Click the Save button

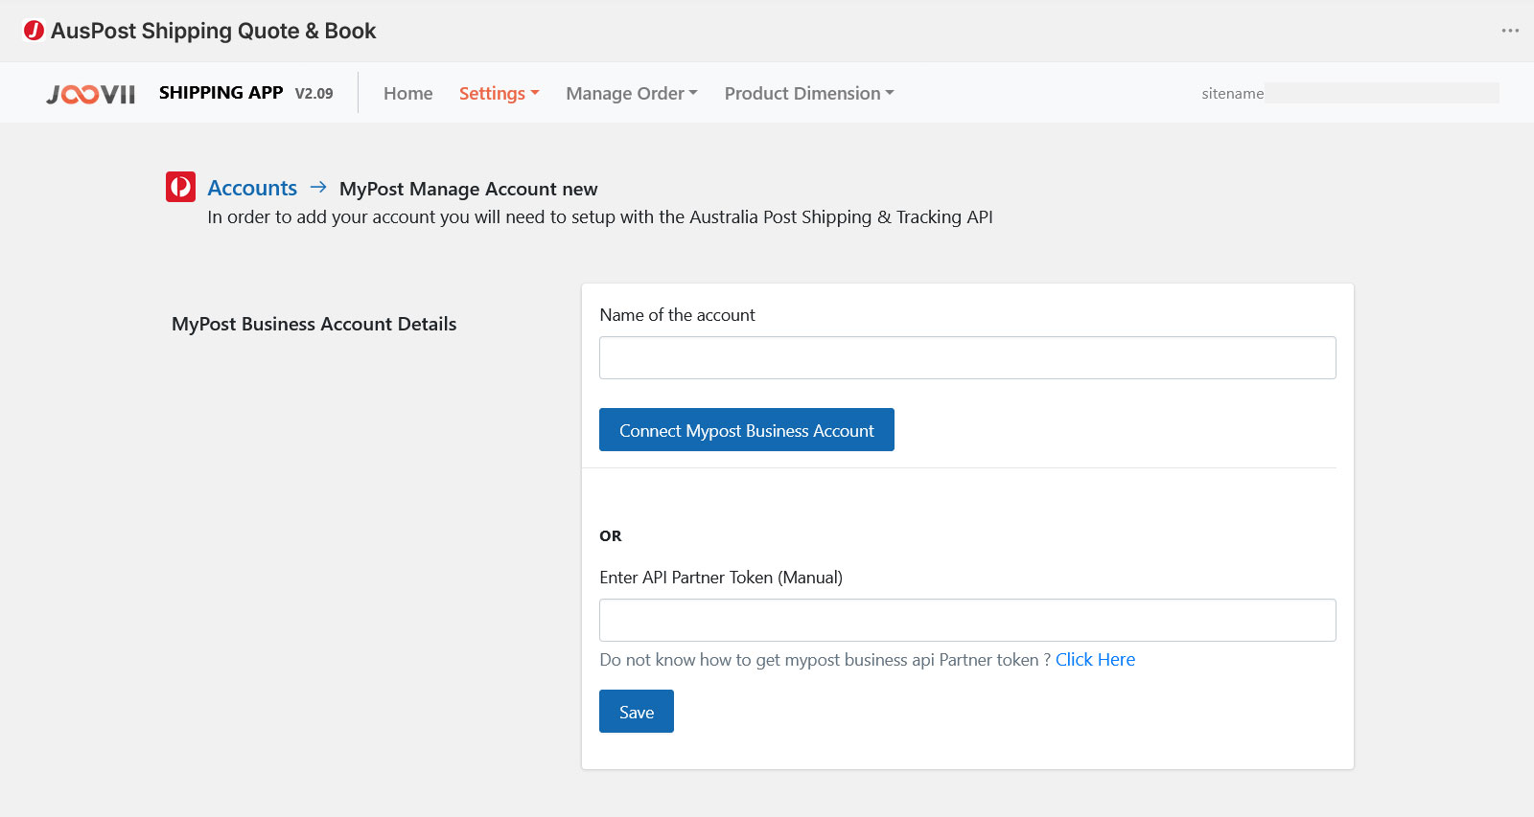[x=636, y=712]
